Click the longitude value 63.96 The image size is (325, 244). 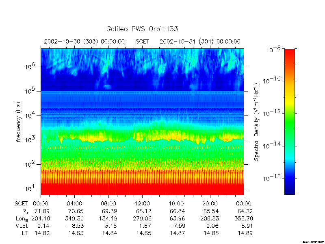177,218
